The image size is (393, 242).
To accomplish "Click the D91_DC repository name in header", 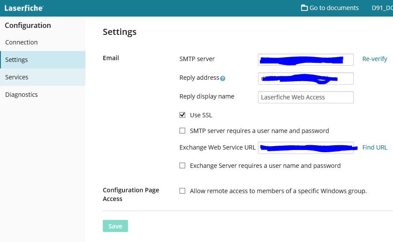I will [x=382, y=8].
